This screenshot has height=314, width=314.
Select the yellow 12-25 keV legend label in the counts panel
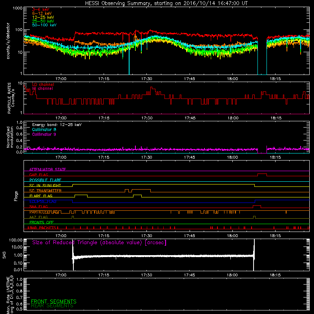pyautogui.click(x=43, y=17)
